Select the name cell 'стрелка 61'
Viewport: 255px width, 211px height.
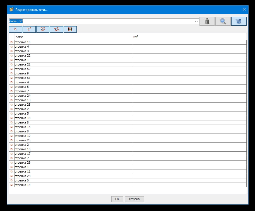pos(73,78)
